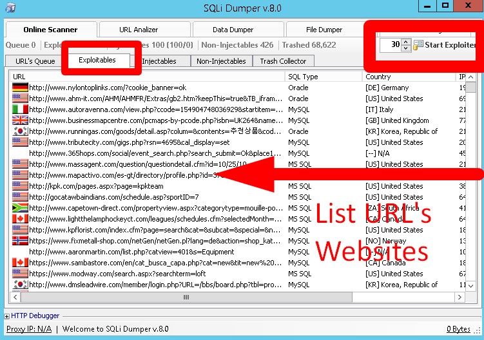Click the US flag beside kpk.com

[x=20, y=186]
